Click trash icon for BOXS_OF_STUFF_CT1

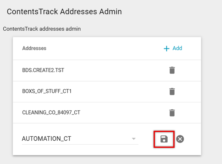pos(172,91)
